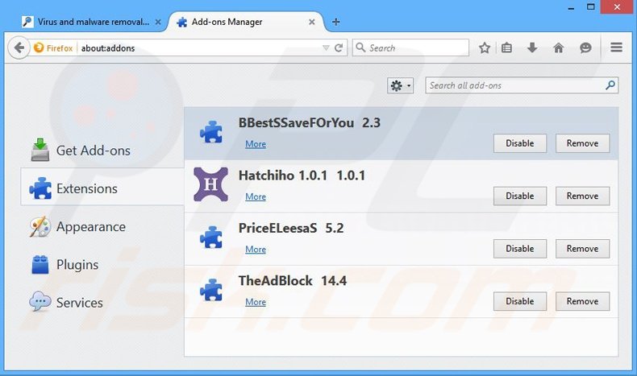The image size is (637, 376).
Task: Close the Virus and malware removal tab
Action: click(158, 22)
